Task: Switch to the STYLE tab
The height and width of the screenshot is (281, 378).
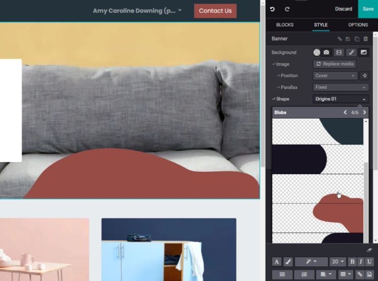Action: click(321, 25)
